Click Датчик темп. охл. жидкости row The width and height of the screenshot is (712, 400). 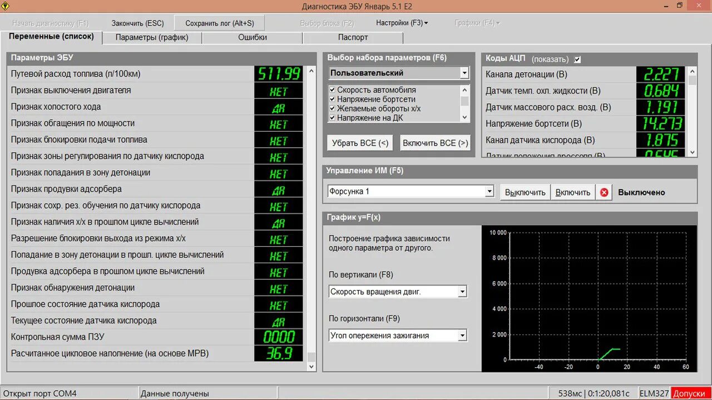[x=585, y=91]
